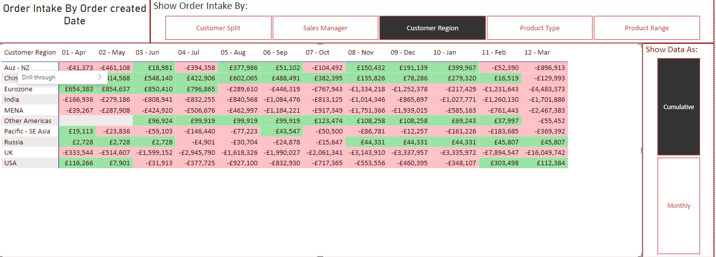Click the 11 - Feb column header
This screenshot has height=257, width=716.
coord(494,52)
